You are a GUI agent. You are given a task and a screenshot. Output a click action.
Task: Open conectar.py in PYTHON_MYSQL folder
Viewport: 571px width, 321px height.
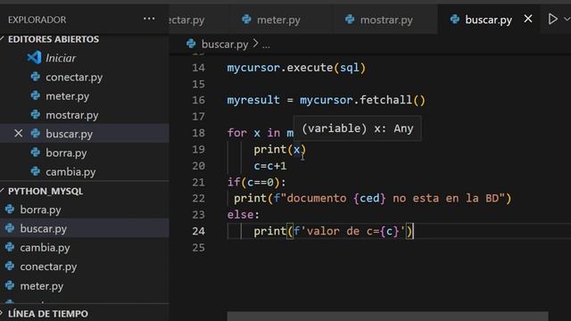pos(48,267)
